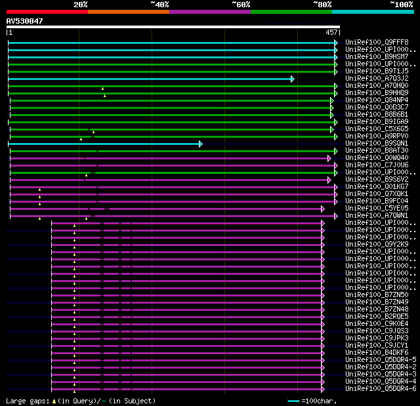420x406 pixels.
Task: Open the UniRef100_B9HHQ9 hit label
Action: [x=377, y=93]
